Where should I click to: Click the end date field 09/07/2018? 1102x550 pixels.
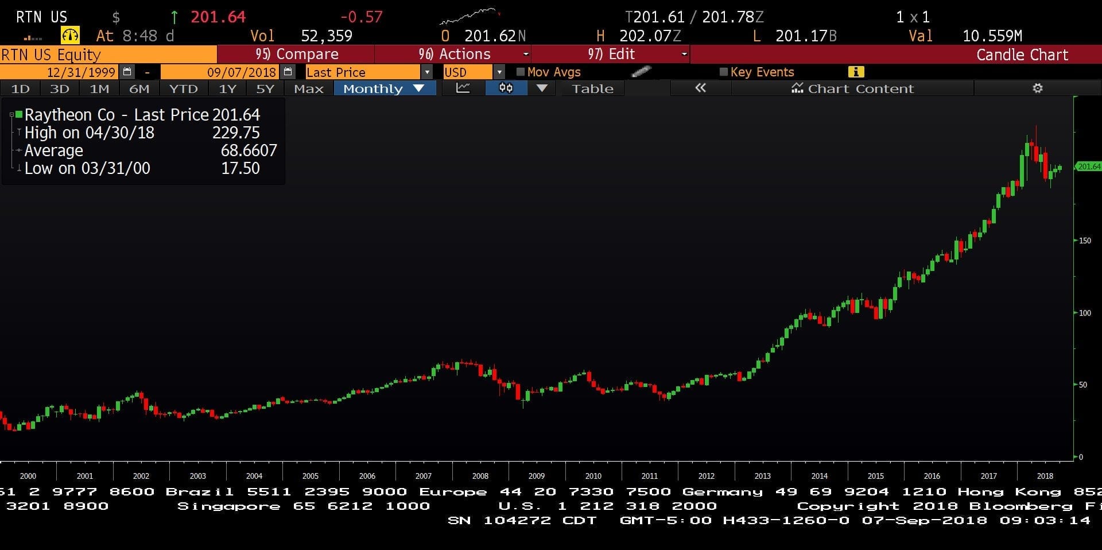tap(220, 72)
